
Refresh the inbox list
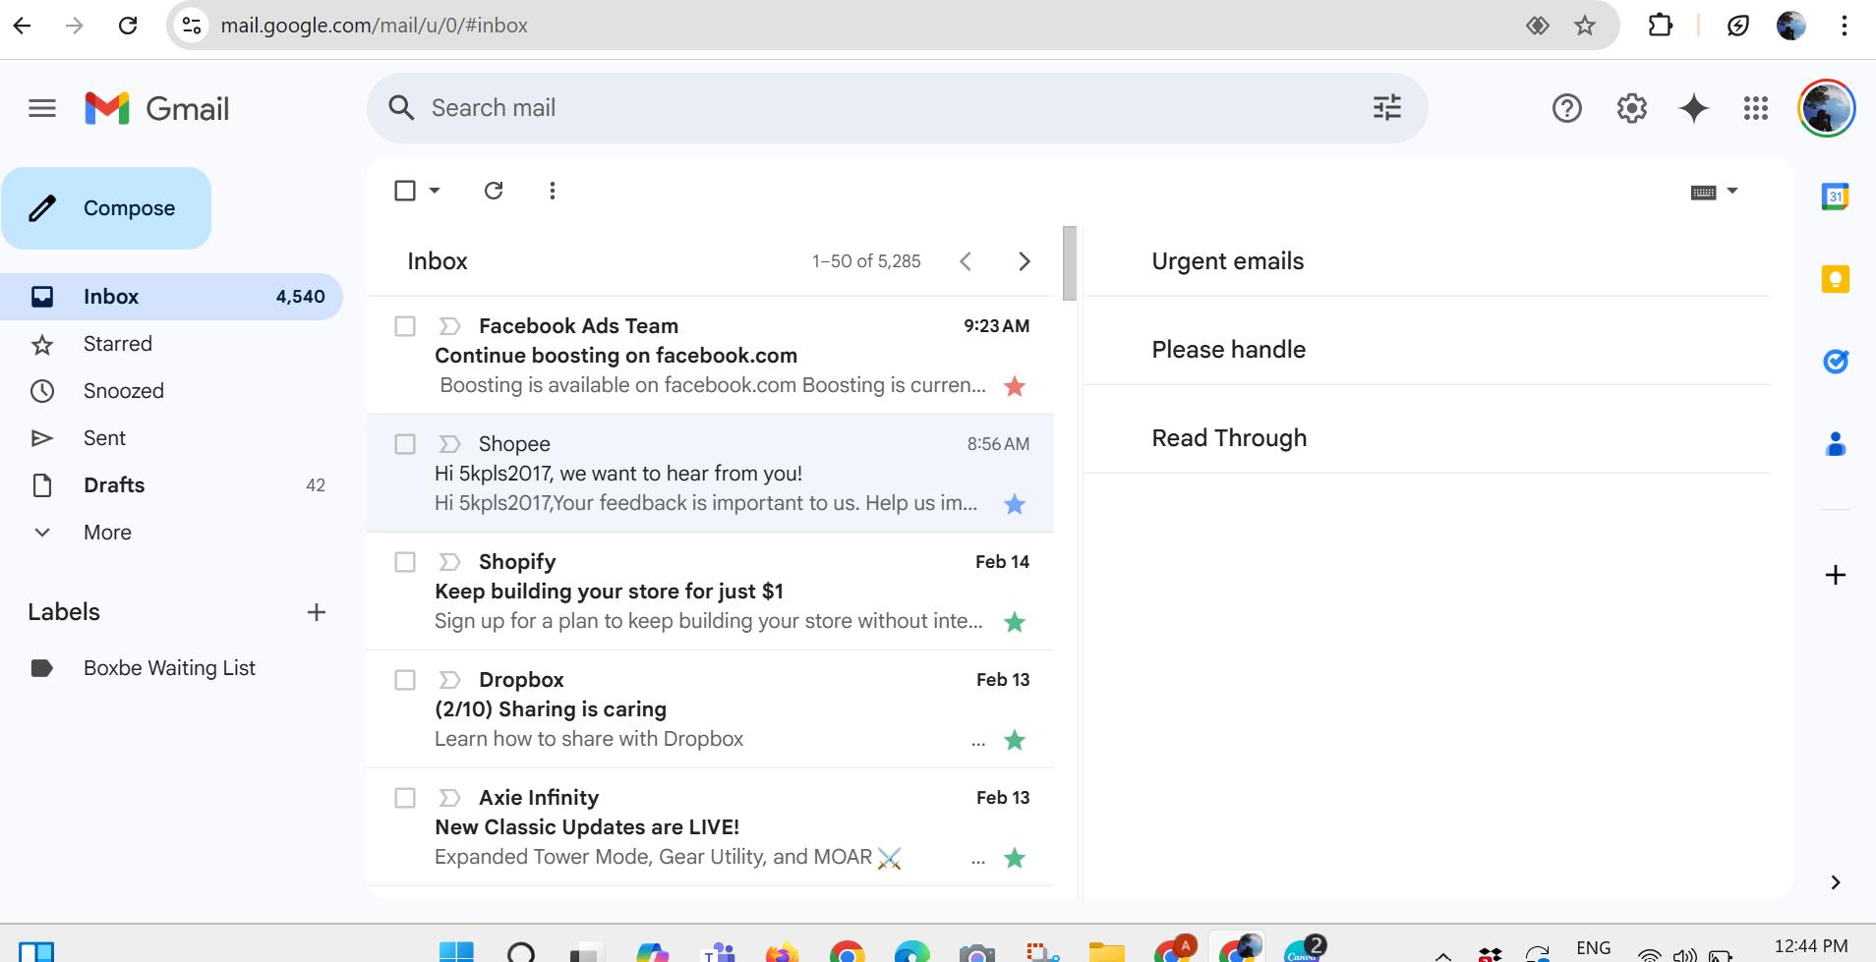[x=494, y=191]
